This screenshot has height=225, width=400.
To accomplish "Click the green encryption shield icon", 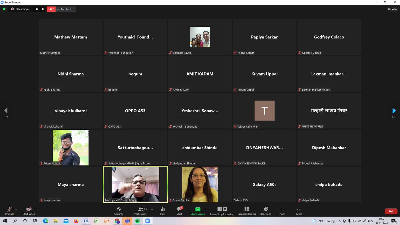I will point(4,9).
